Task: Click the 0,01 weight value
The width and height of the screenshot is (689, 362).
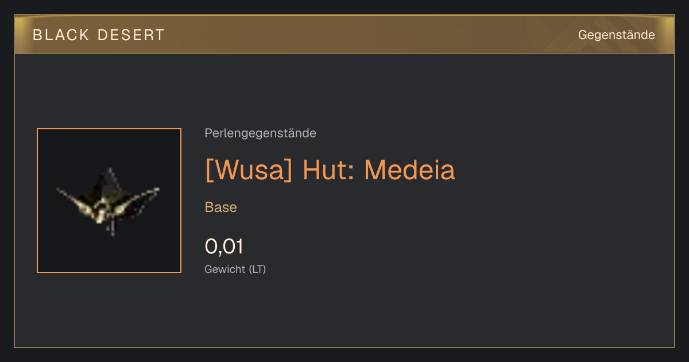Action: point(224,247)
